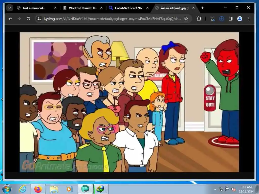Go back to the previous page
The width and height of the screenshot is (259, 194).
pyautogui.click(x=10, y=19)
